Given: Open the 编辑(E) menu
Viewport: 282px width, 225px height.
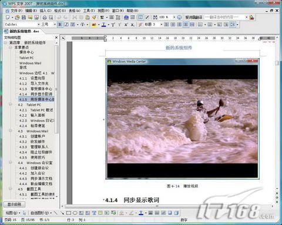Looking at the screenshot, I should [31, 11].
